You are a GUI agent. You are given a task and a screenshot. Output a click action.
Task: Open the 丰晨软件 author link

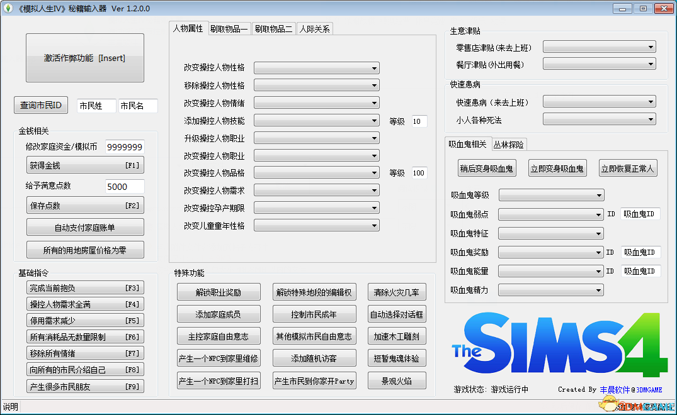coord(616,390)
